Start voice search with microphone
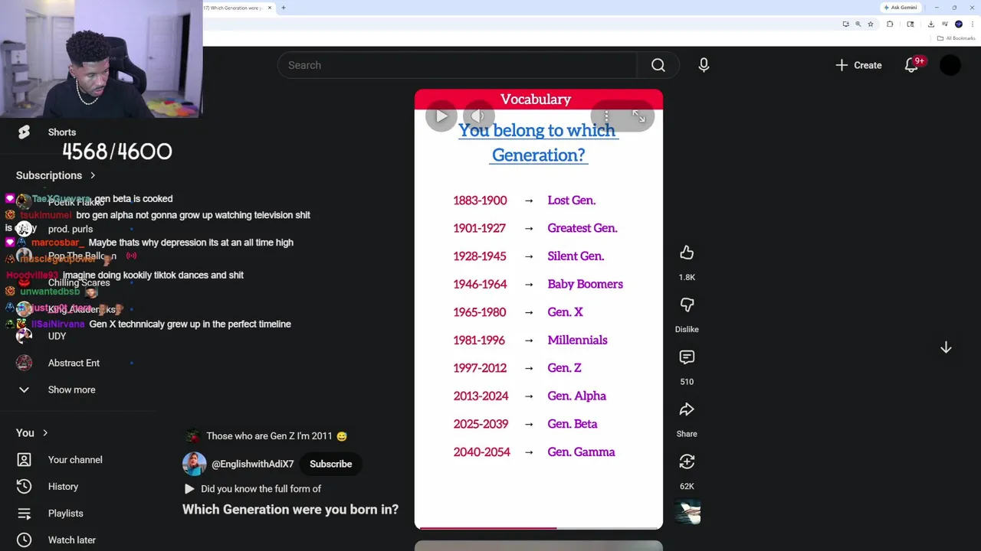 704,65
